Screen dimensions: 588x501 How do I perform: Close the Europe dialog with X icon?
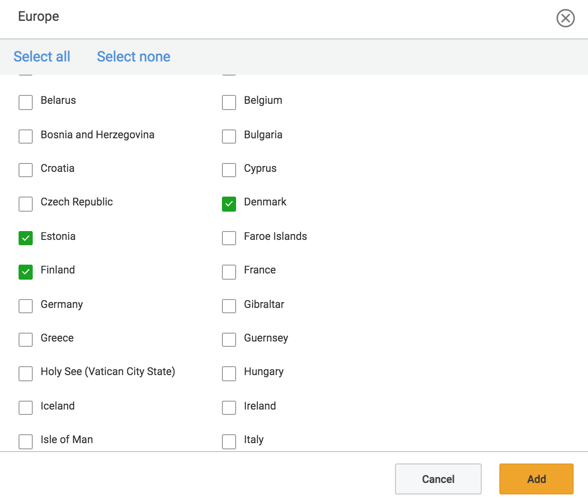tap(565, 18)
